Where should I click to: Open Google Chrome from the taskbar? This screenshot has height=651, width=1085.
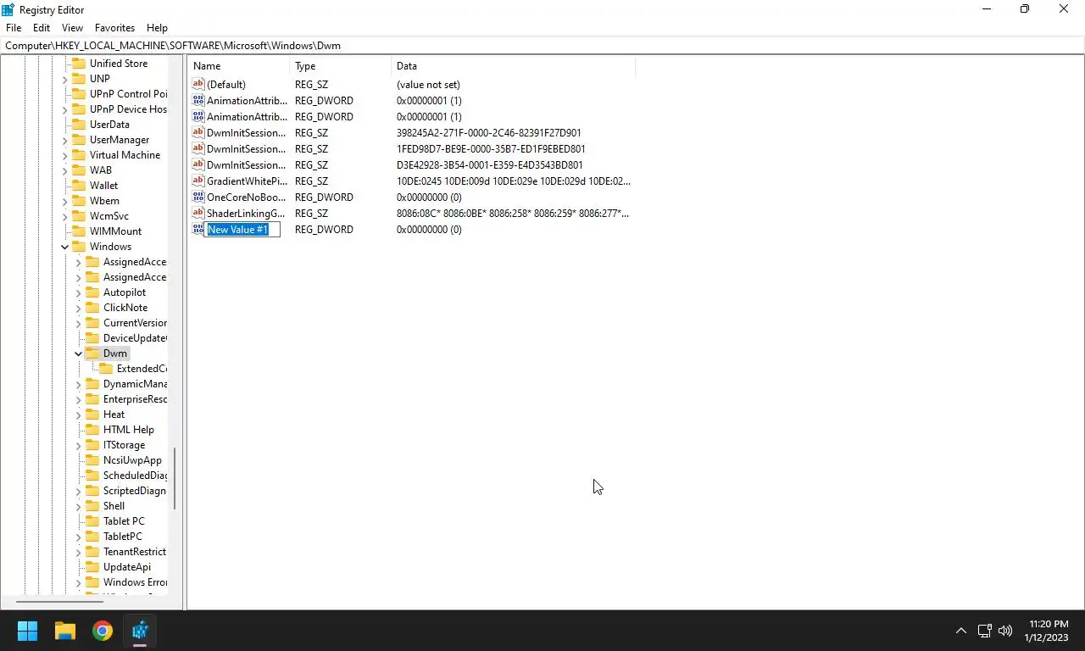point(103,631)
